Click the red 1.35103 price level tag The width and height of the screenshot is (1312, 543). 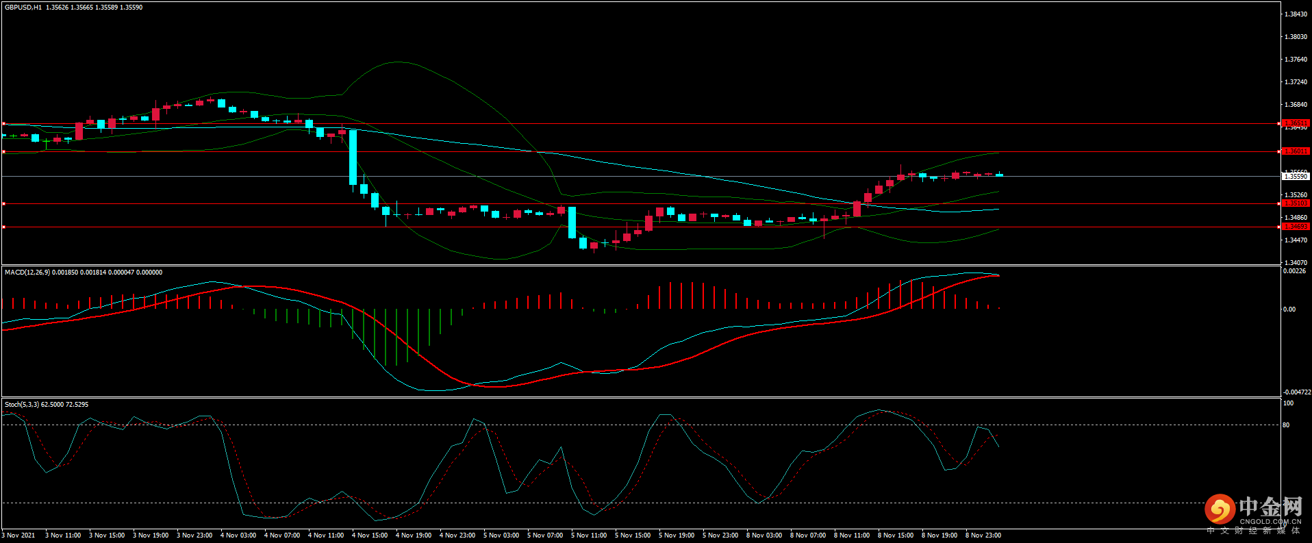tap(1296, 203)
